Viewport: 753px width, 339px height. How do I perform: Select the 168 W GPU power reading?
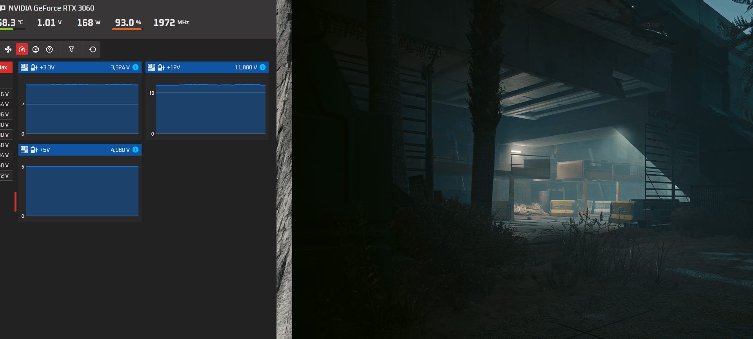click(x=89, y=23)
